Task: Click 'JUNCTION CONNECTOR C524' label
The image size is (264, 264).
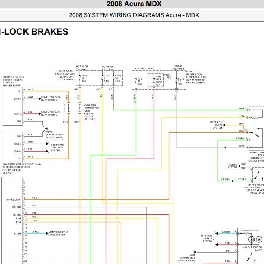Action: point(91,108)
